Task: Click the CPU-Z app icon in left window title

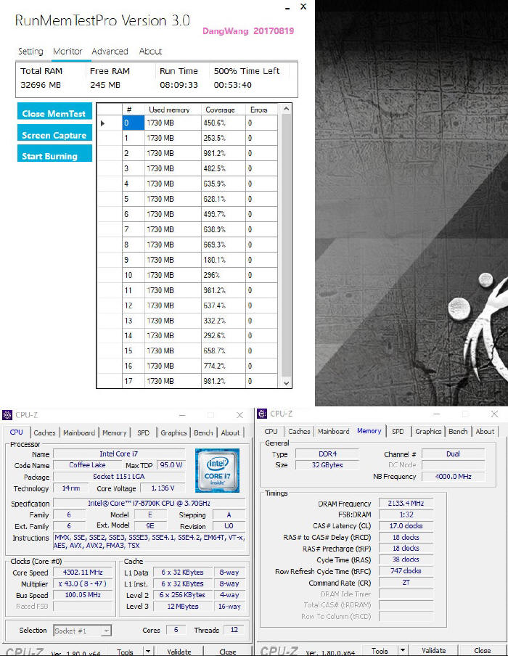Action: pos(7,415)
